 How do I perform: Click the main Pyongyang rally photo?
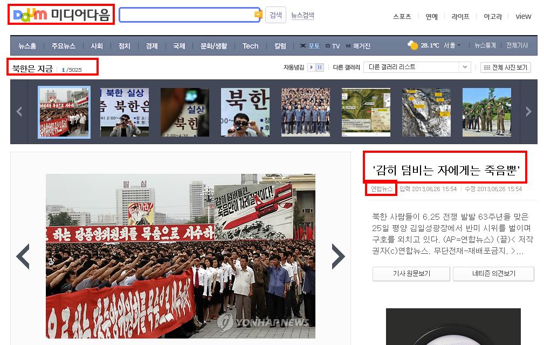click(x=181, y=256)
